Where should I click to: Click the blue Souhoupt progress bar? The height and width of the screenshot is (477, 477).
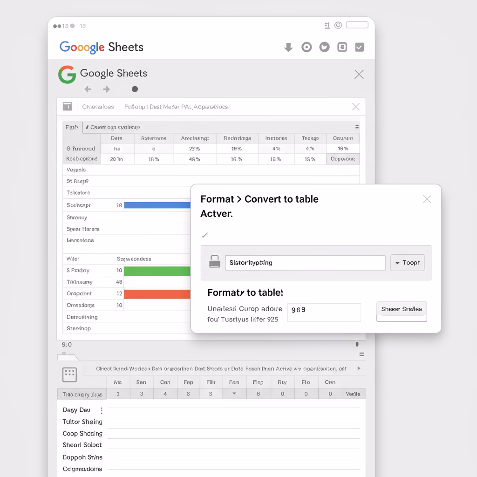pyautogui.click(x=157, y=205)
